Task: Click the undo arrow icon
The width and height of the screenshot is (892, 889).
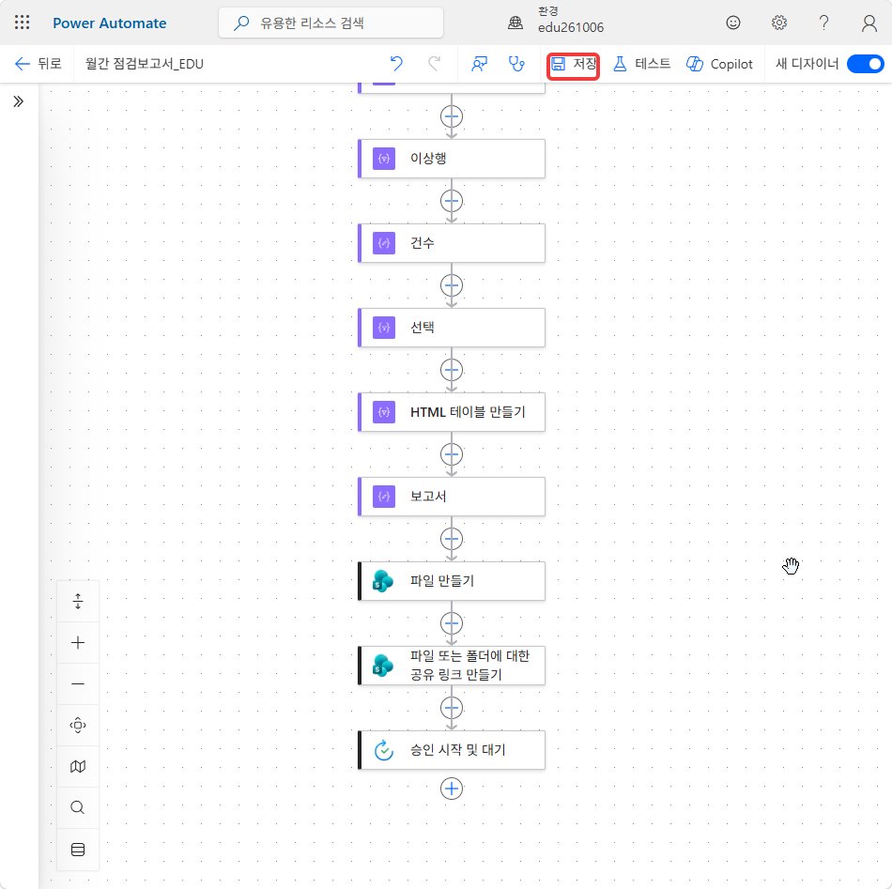Action: coord(396,64)
